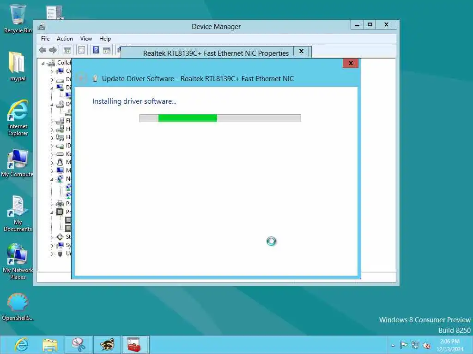Click the blue Help question-mark toolbar icon
This screenshot has height=354, width=473.
click(96, 50)
